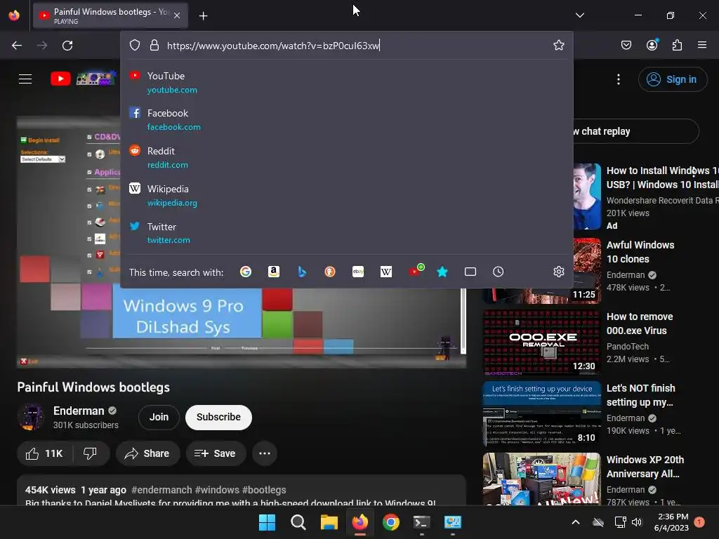This screenshot has height=539, width=719.
Task: Search in open tabs icon
Action: (470, 272)
